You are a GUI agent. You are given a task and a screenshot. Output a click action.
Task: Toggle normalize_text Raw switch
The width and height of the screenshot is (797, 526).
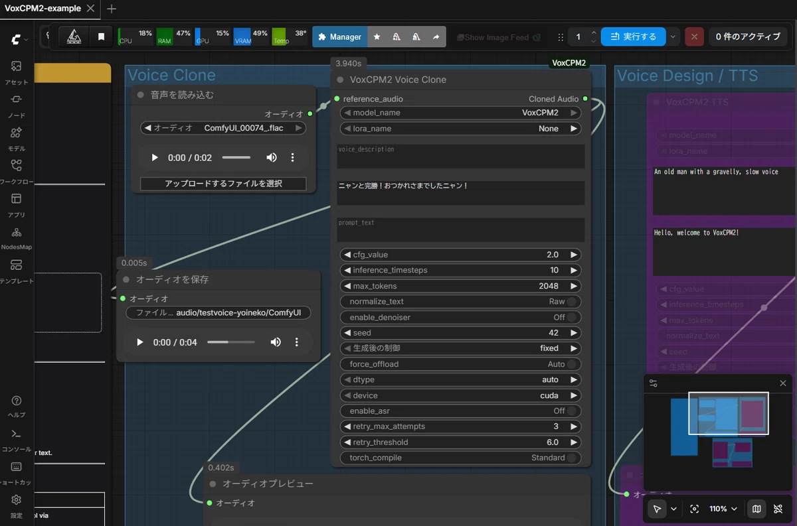pos(460,302)
